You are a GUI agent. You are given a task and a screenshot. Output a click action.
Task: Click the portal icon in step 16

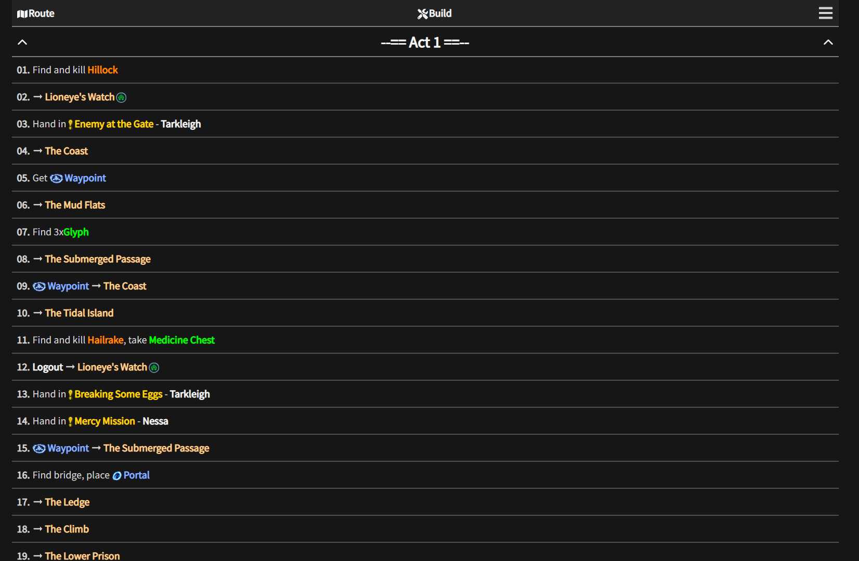coord(117,476)
